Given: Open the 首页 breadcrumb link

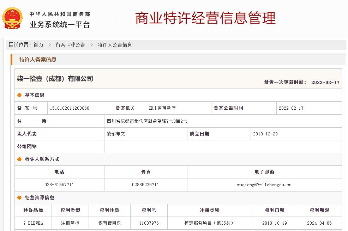Looking at the screenshot, I should click(38, 45).
